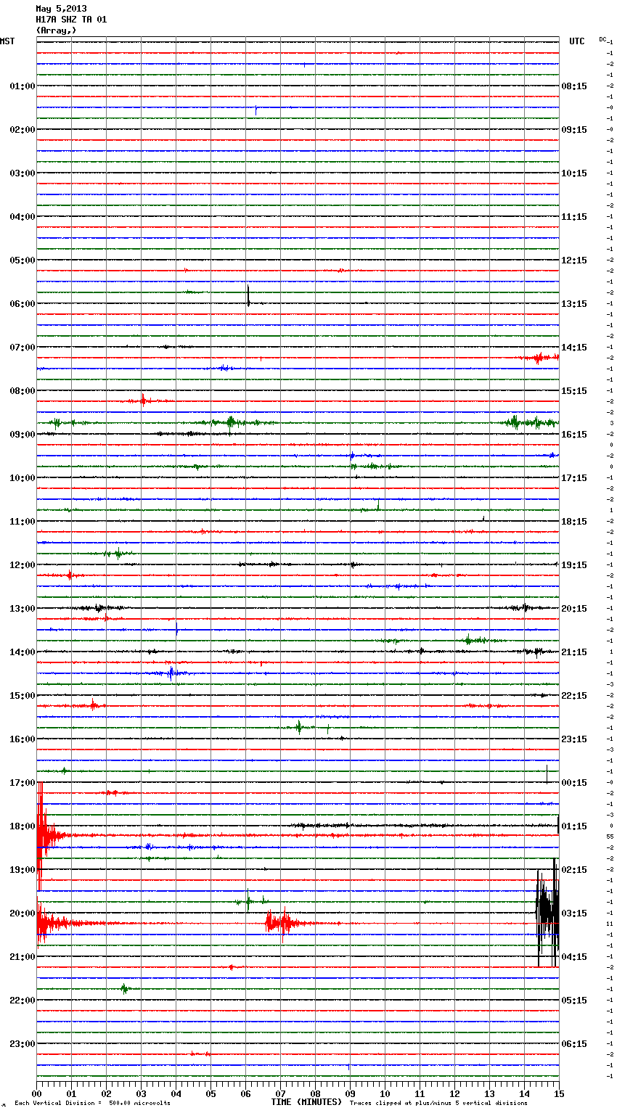Image resolution: width=617 pixels, height=1113 pixels.
Task: Click the large black clipped burst near 03:15 UTC
Action: click(547, 913)
